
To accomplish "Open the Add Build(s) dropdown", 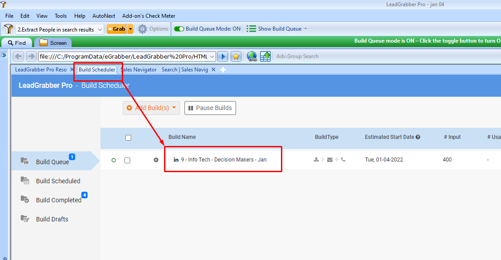I will click(152, 108).
